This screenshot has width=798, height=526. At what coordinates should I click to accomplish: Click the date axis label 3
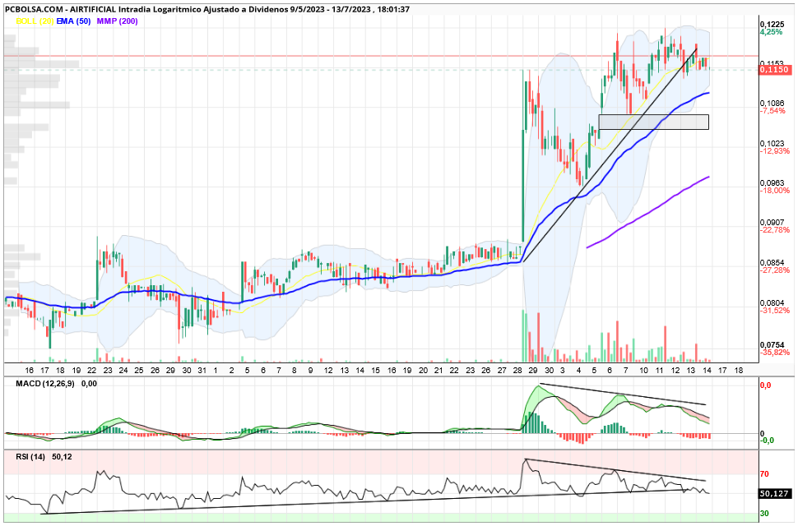click(x=563, y=371)
